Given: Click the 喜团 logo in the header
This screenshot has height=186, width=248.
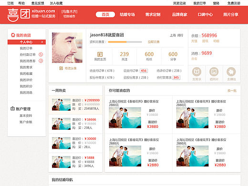Looking at the screenshot, I should click(19, 15).
